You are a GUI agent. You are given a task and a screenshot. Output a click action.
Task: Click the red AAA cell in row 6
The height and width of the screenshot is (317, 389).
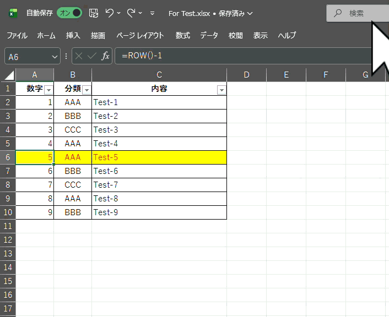pyautogui.click(x=73, y=157)
